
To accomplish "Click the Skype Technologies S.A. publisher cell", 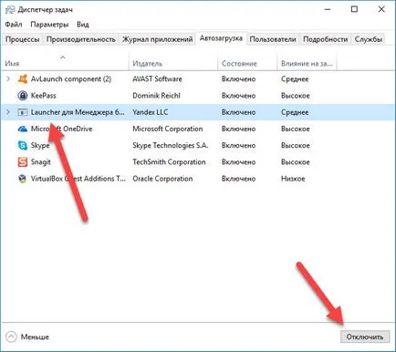I will point(171,146).
